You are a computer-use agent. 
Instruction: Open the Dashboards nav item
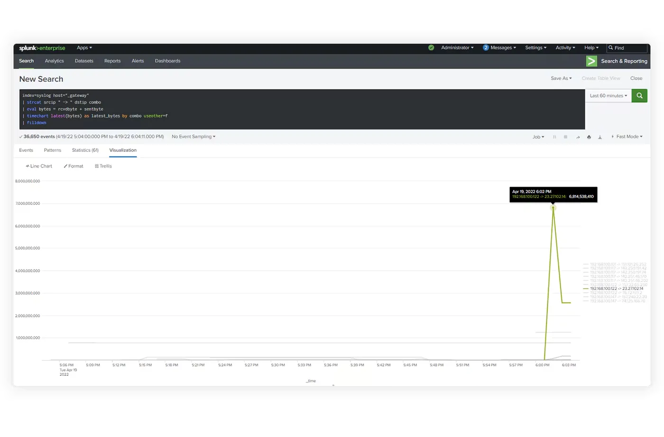[x=168, y=61]
